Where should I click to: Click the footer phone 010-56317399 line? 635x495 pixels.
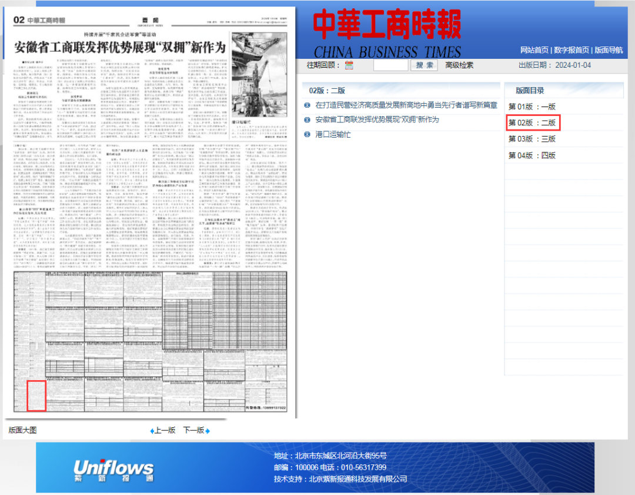(x=330, y=467)
